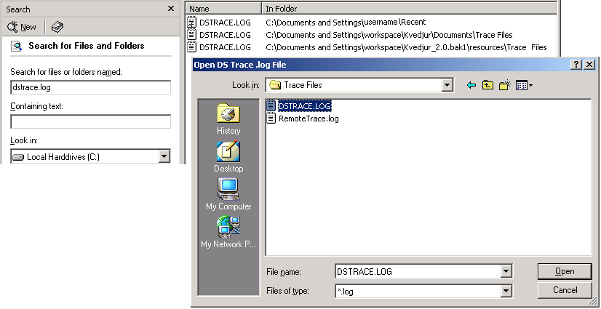Image resolution: width=601 pixels, height=309 pixels.
Task: Cancel the Open DS Trace dialog
Action: [565, 290]
